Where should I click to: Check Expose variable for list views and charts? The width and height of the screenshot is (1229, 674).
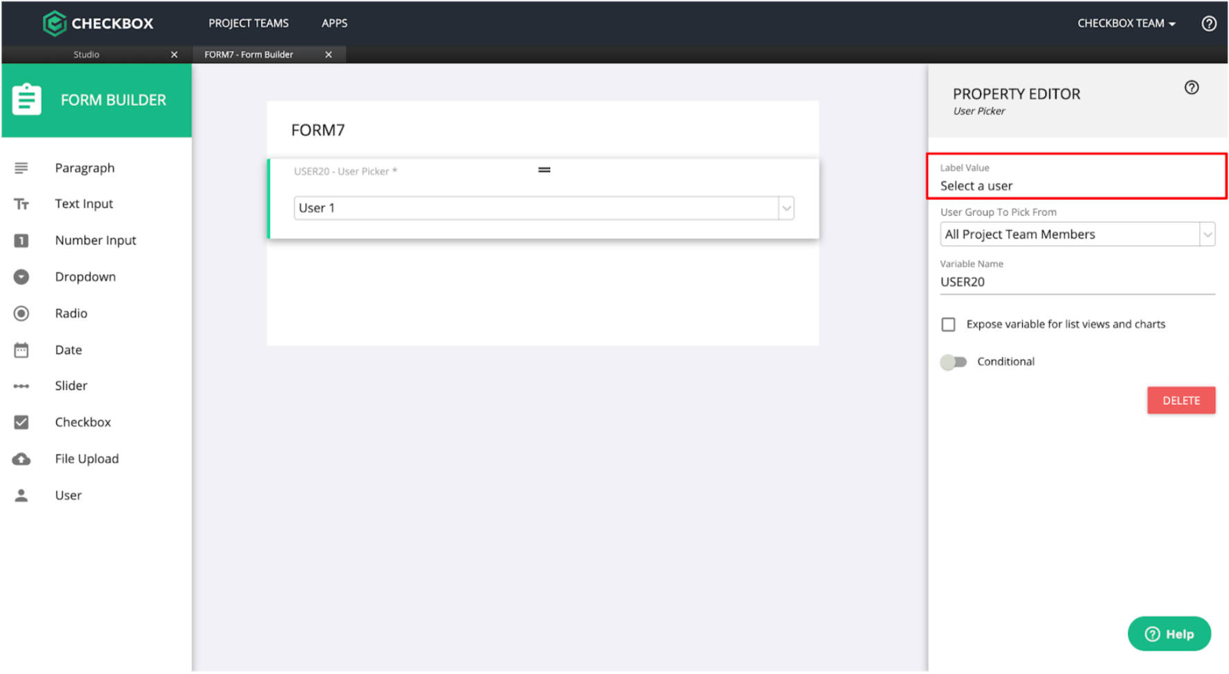949,324
